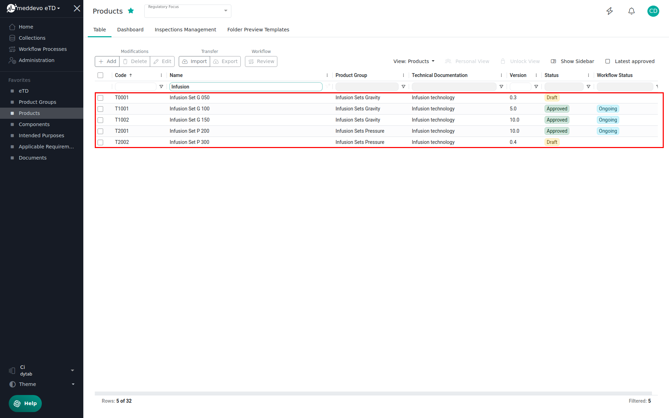The image size is (669, 418).
Task: Click the Import button
Action: tap(194, 61)
